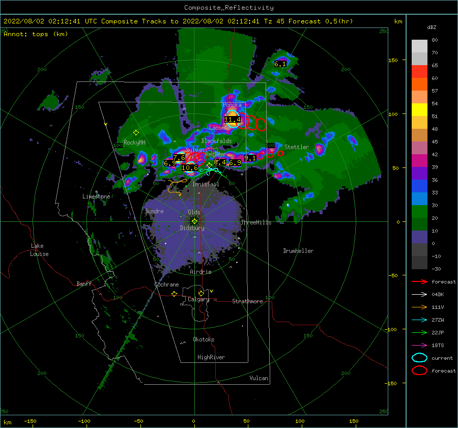The height and width of the screenshot is (428, 458).
Task: Click the red 65 dBZ color swatch
Action: click(419, 72)
